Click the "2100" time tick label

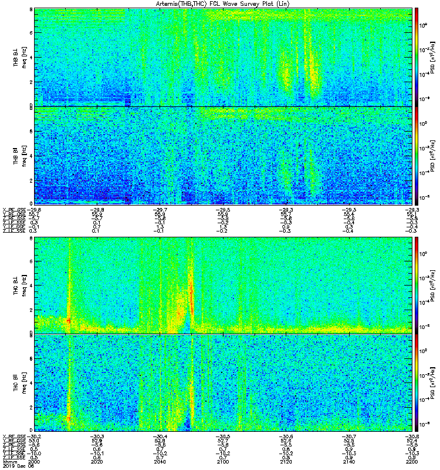[x=223, y=462]
